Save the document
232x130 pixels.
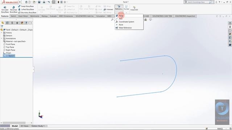(39, 2)
